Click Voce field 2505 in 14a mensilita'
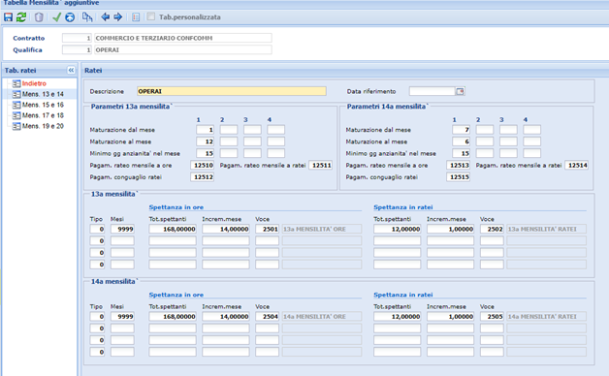 pos(492,317)
